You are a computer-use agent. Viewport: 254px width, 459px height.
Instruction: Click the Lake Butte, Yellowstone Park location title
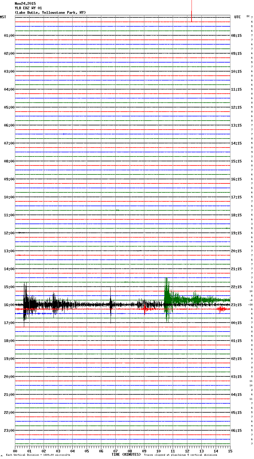point(50,13)
